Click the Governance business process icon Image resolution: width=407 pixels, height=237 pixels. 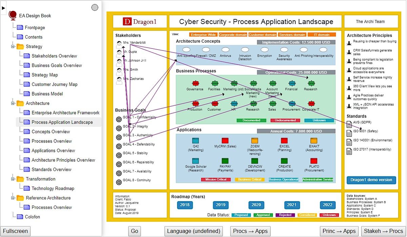[195, 83]
